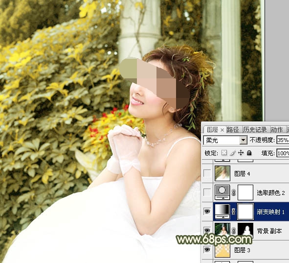Click the lock transparent pixels icon
Viewport: 289px width, 263px height.
coord(224,153)
